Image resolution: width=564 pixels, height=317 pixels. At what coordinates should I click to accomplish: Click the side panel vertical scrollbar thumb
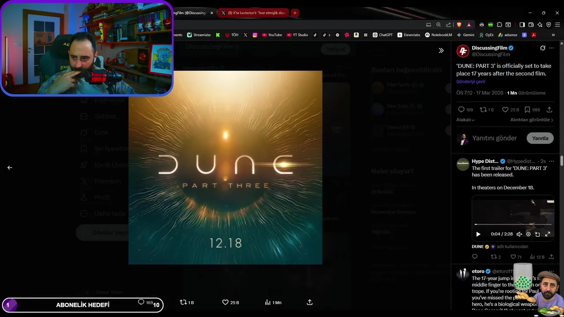click(x=562, y=161)
